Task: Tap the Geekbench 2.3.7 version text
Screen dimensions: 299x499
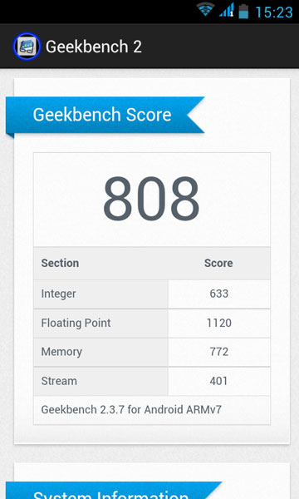Action: (x=131, y=409)
